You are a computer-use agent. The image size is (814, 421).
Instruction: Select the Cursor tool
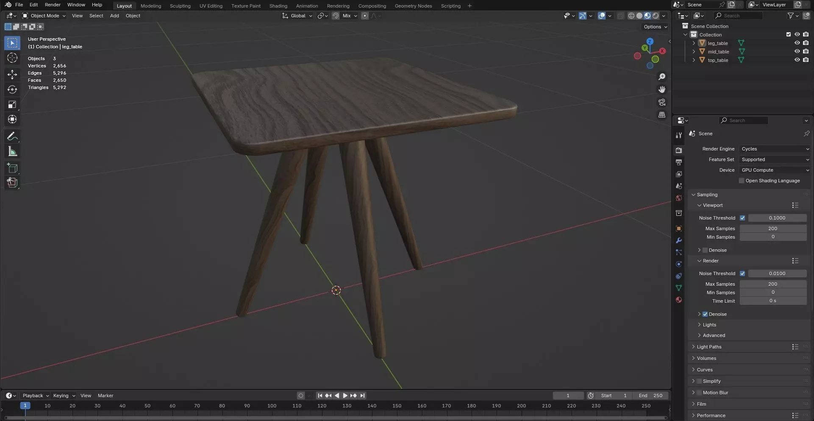click(12, 58)
